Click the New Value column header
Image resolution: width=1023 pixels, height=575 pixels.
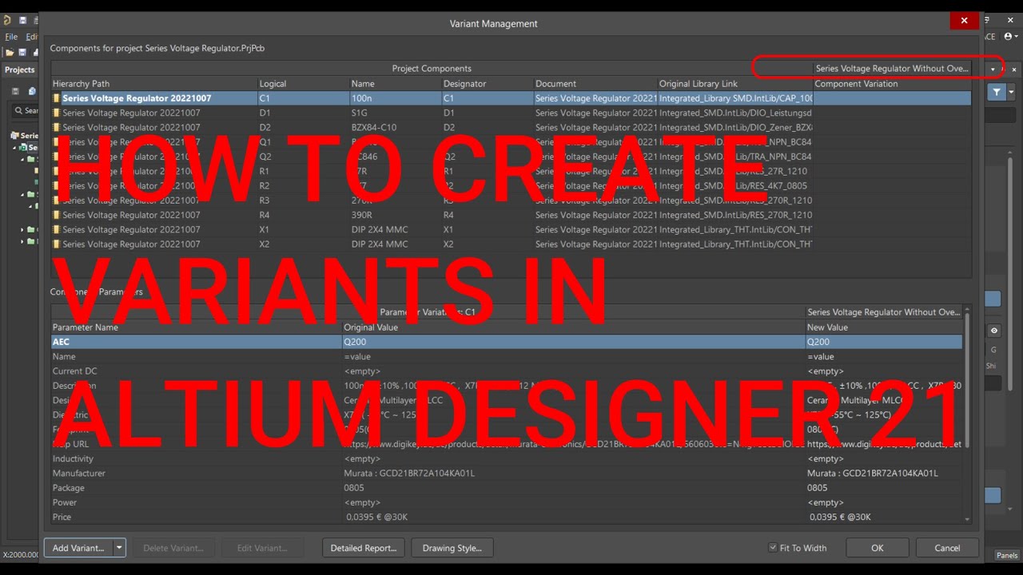(884, 327)
